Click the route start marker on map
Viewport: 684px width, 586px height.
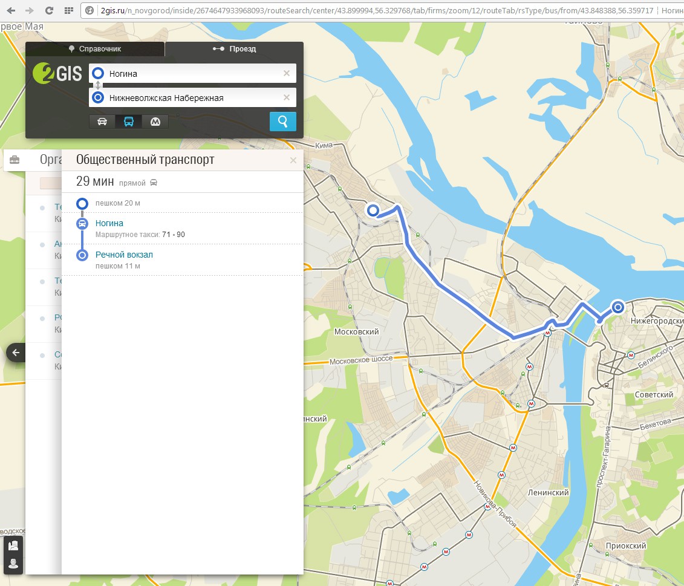coord(373,210)
